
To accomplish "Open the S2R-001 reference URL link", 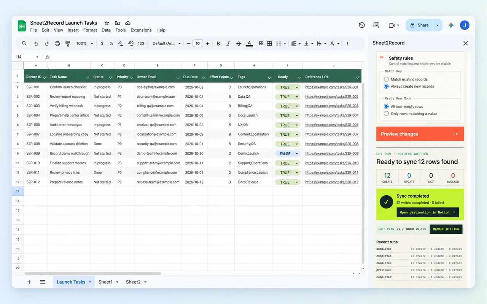I will click(332, 87).
